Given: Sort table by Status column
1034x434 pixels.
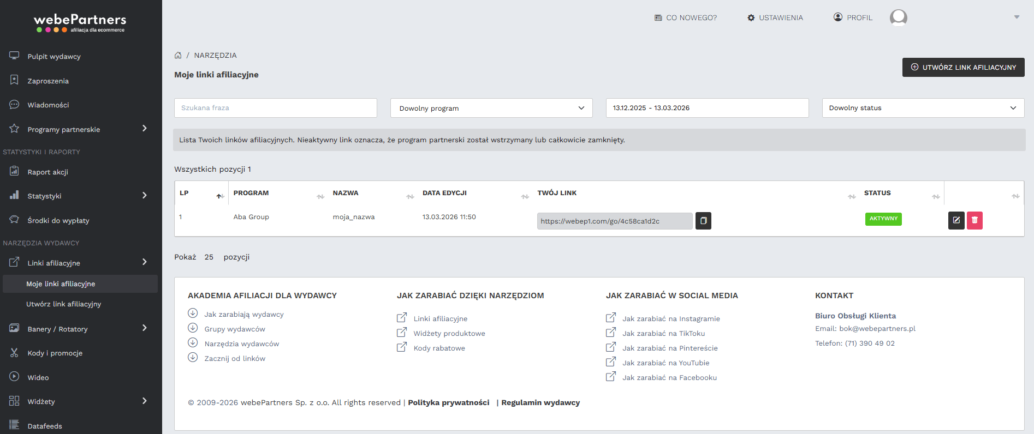Looking at the screenshot, I should (936, 196).
